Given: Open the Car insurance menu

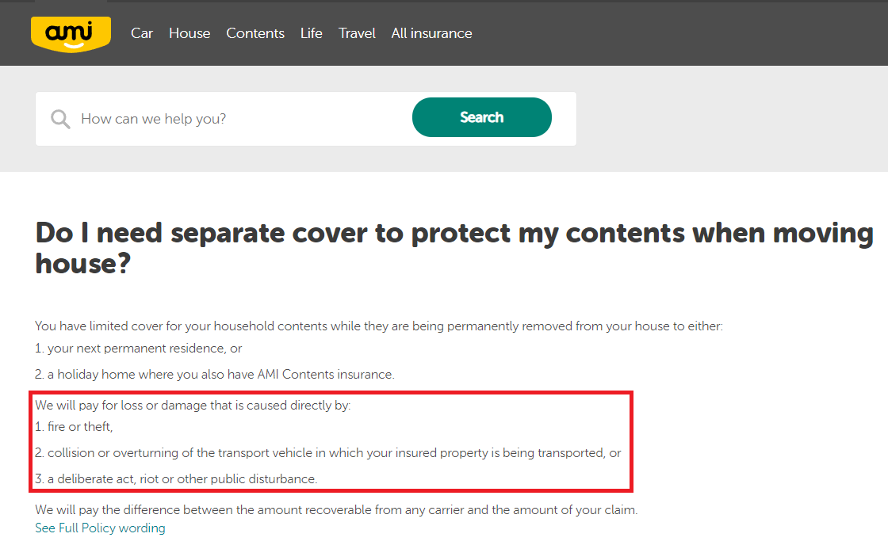Looking at the screenshot, I should pos(142,33).
